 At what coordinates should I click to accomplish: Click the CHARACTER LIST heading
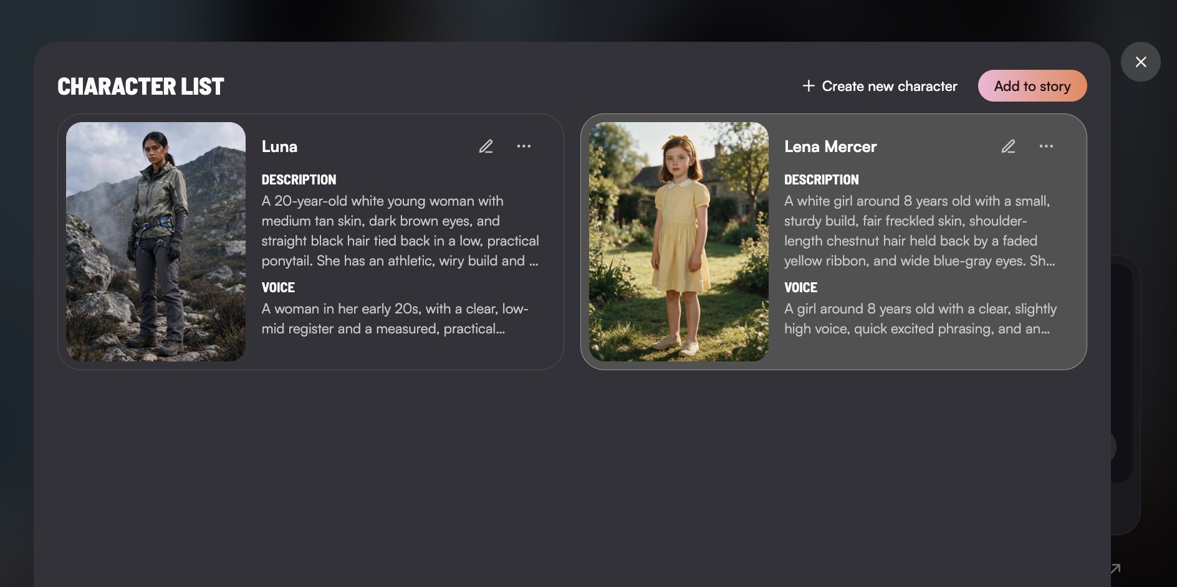click(141, 86)
